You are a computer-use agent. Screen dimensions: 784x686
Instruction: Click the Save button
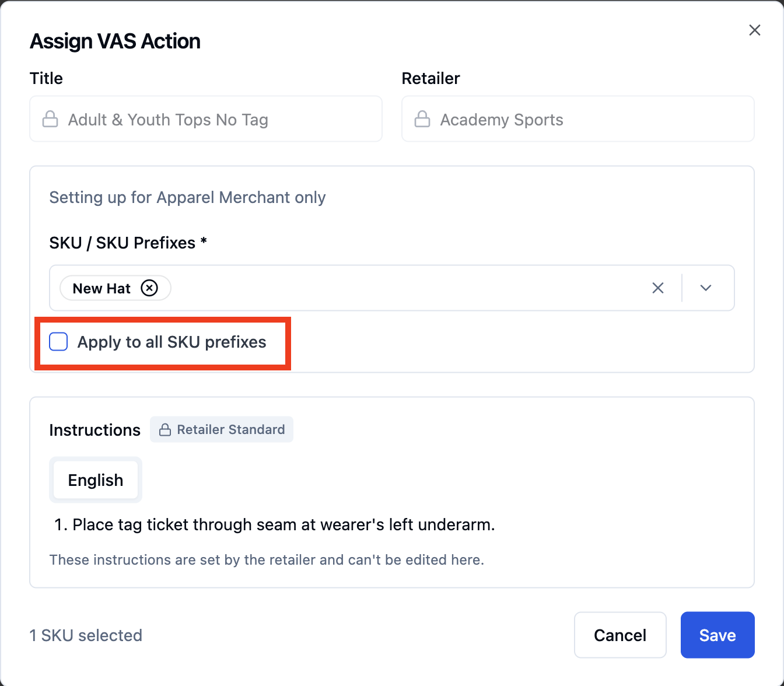point(717,635)
